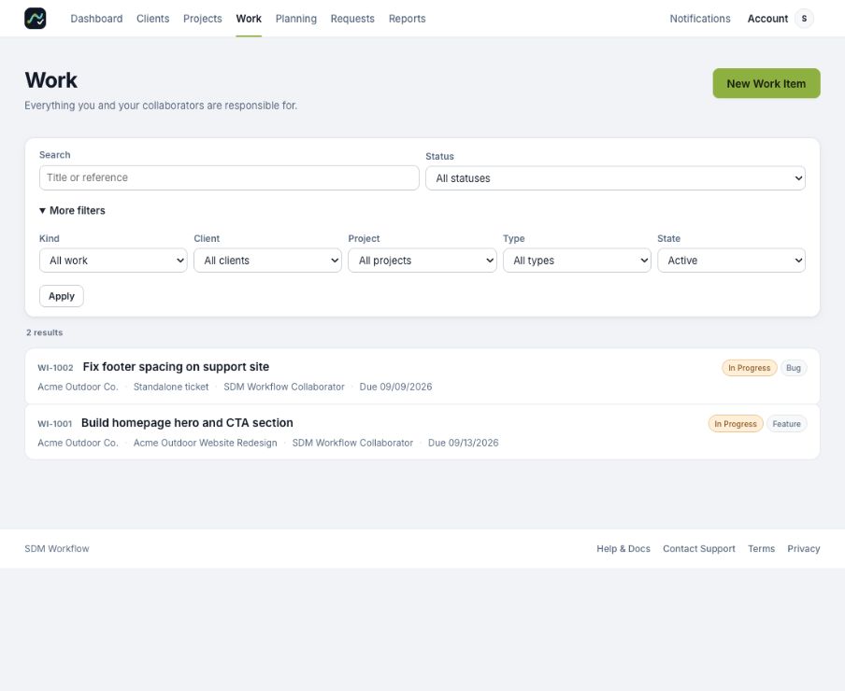Collapse the More filters section
Viewport: 845px width, 691px height.
(72, 210)
